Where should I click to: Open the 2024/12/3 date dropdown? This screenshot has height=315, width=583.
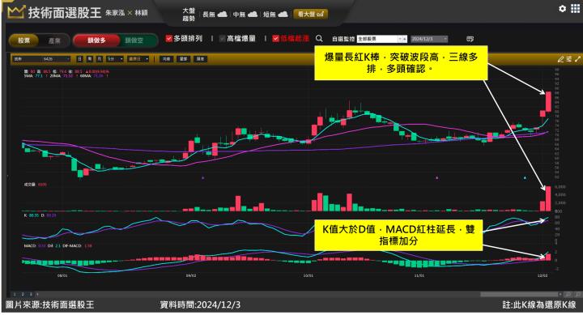pyautogui.click(x=429, y=39)
